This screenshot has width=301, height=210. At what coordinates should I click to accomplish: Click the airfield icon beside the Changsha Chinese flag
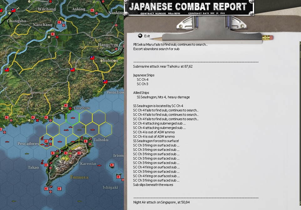(18, 8)
